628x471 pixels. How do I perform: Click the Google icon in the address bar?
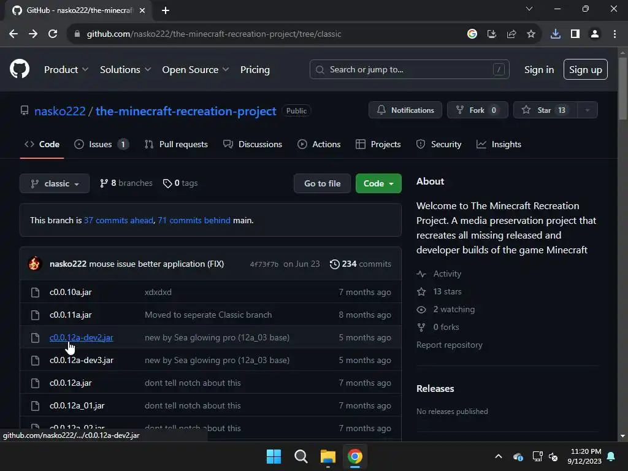click(472, 34)
